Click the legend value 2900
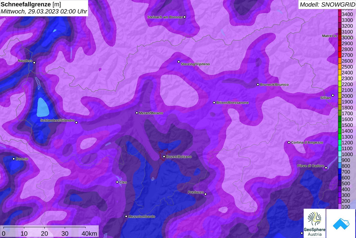 coord(347,43)
